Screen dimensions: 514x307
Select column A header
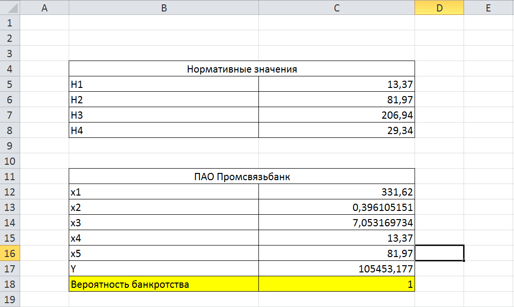[45, 8]
